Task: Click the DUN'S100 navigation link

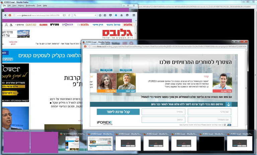Action: pyautogui.click(x=30, y=25)
